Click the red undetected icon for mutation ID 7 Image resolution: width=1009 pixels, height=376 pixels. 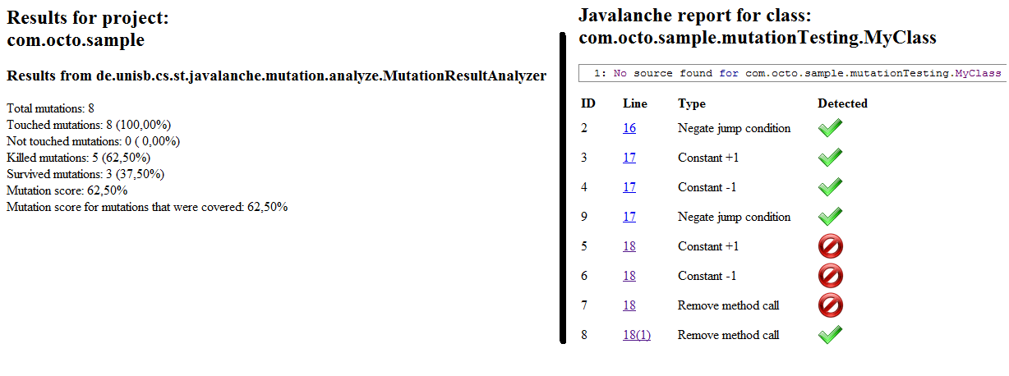point(830,305)
